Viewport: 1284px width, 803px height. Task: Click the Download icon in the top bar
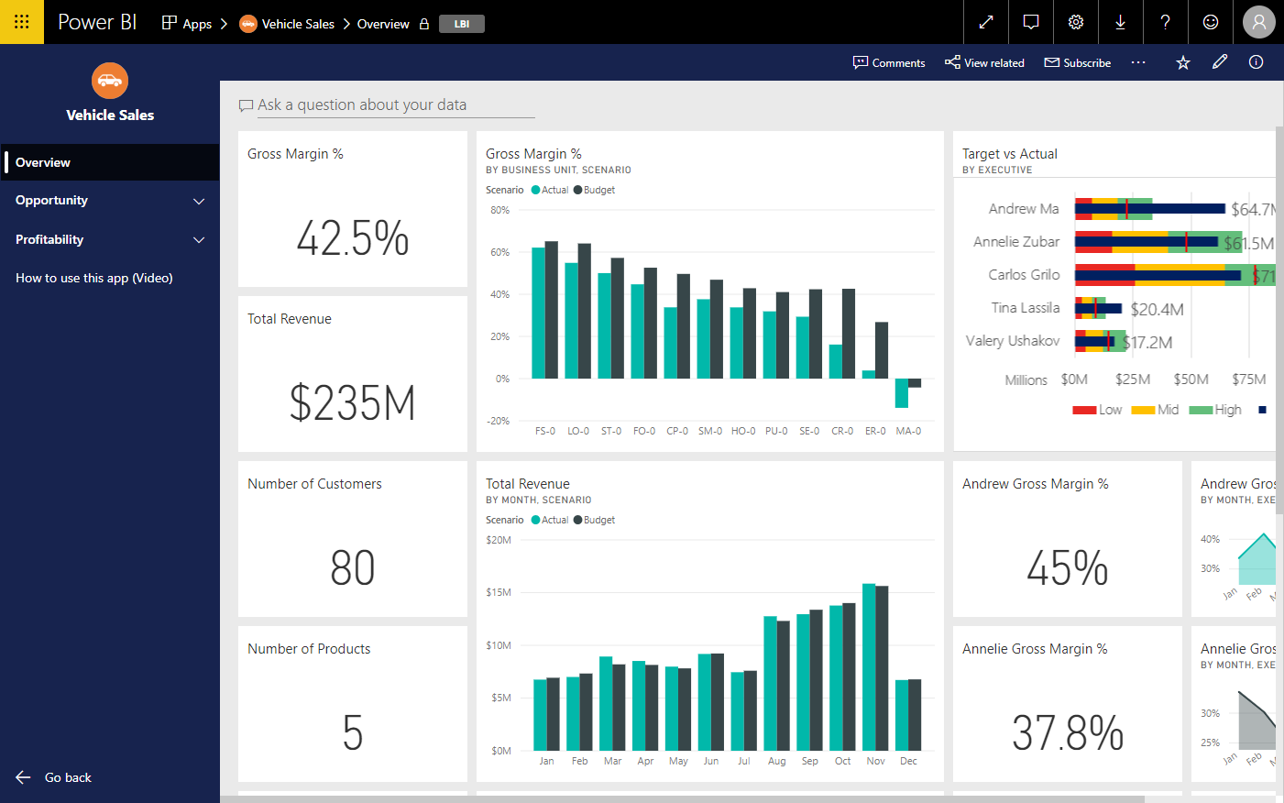click(1120, 22)
